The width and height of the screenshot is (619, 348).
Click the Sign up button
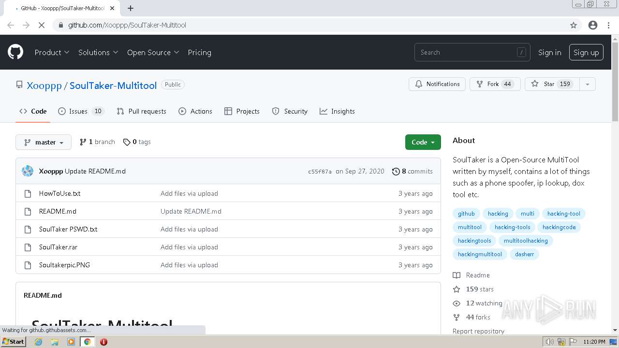pos(586,52)
